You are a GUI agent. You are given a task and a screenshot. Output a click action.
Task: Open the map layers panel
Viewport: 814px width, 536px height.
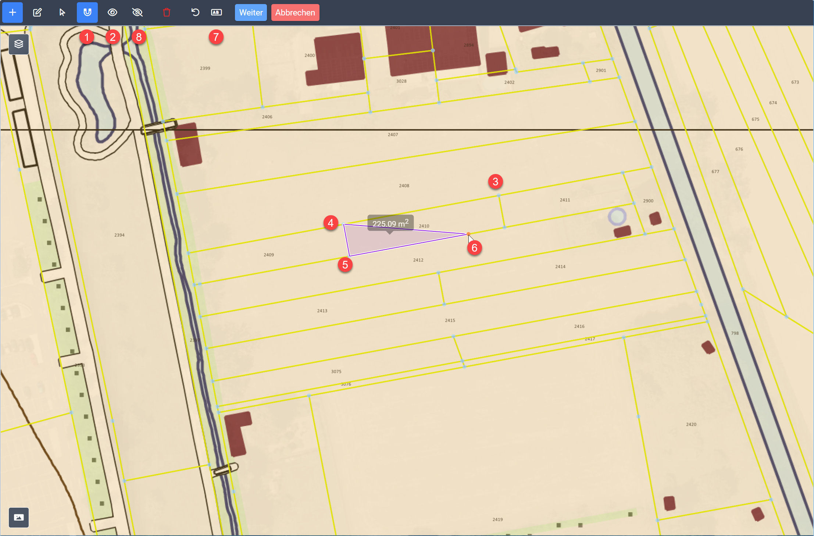pyautogui.click(x=19, y=44)
